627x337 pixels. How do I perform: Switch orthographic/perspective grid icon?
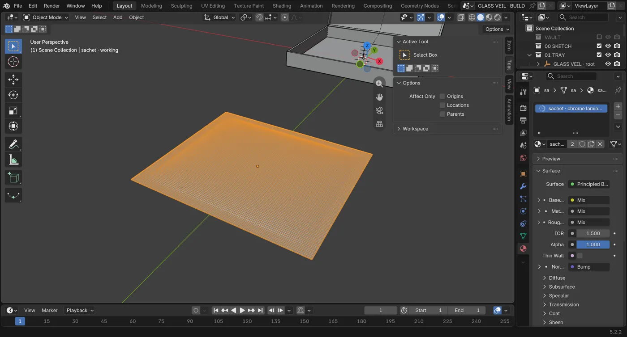pyautogui.click(x=379, y=124)
